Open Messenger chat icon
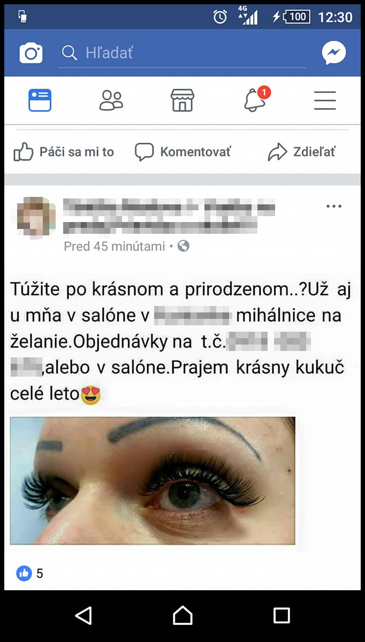The width and height of the screenshot is (365, 642). coord(334,53)
